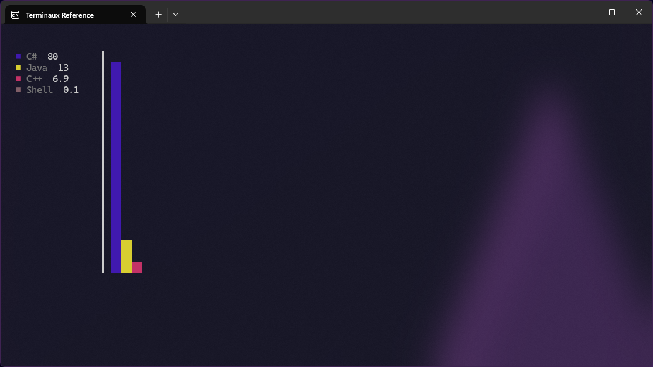This screenshot has width=653, height=367.
Task: Click the value 6.9 next to C++
Action: pyautogui.click(x=61, y=79)
